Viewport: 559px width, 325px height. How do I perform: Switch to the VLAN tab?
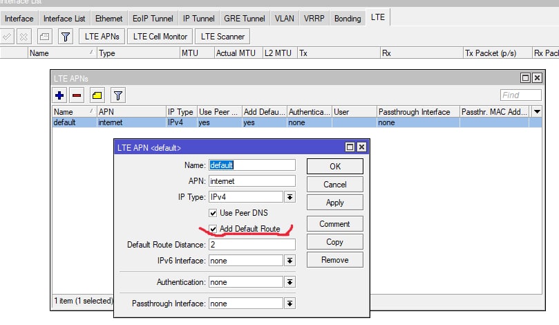click(284, 19)
